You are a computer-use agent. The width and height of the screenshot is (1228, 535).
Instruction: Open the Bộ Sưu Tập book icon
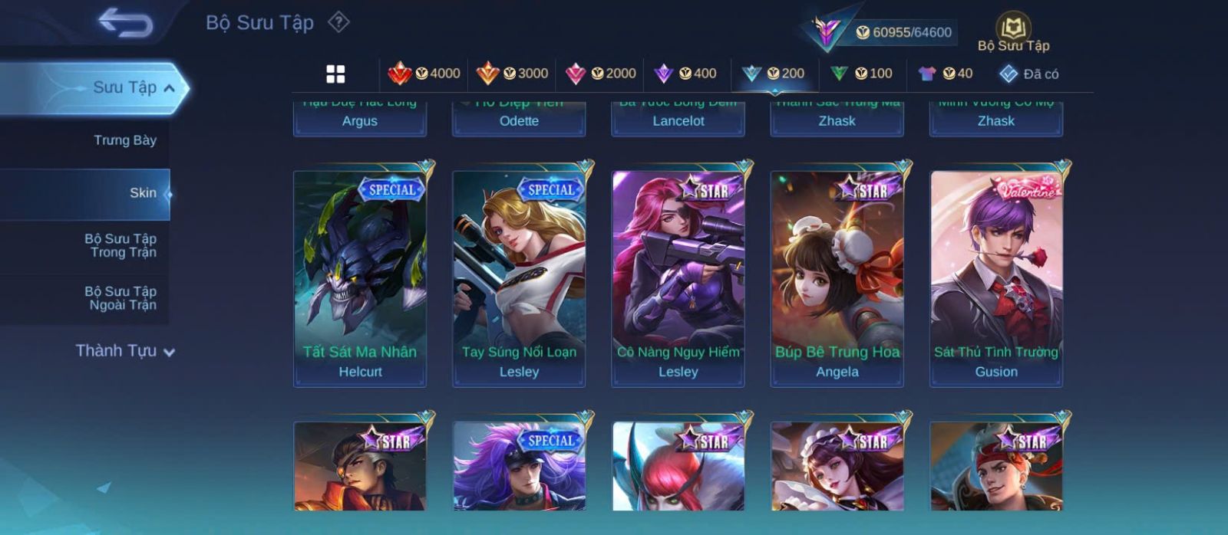1013,32
